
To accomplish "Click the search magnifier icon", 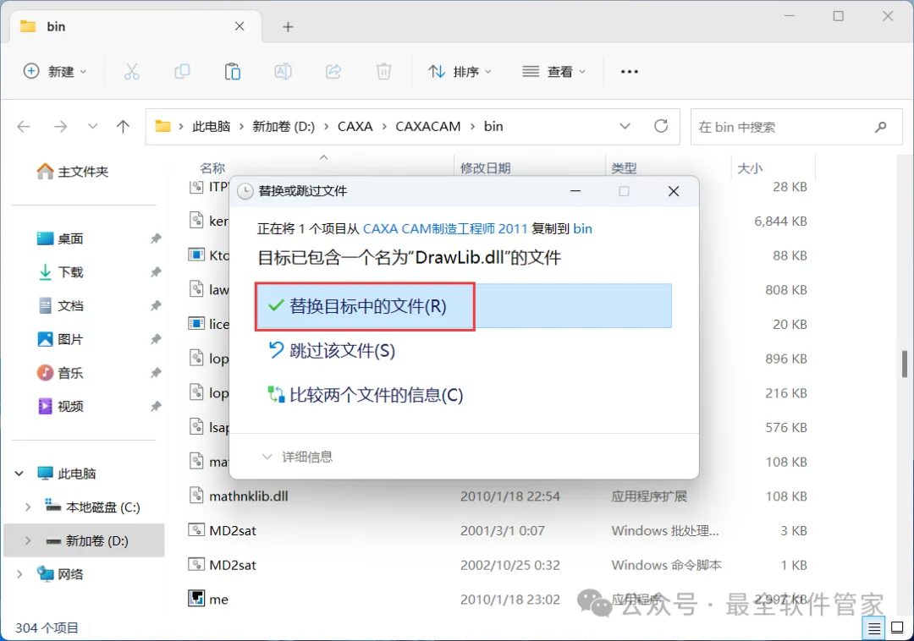I will [x=881, y=127].
